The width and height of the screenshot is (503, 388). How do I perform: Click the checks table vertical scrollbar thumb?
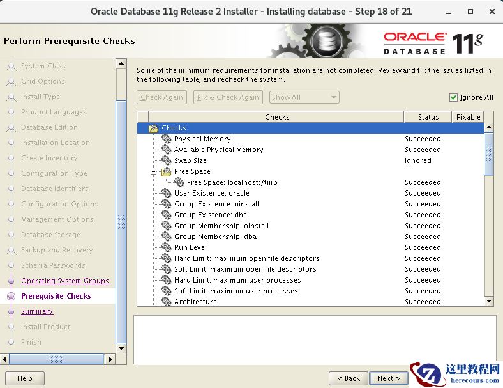pyautogui.click(x=488, y=154)
